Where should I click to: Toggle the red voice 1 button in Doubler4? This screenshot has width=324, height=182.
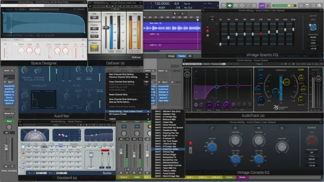[x=23, y=153]
